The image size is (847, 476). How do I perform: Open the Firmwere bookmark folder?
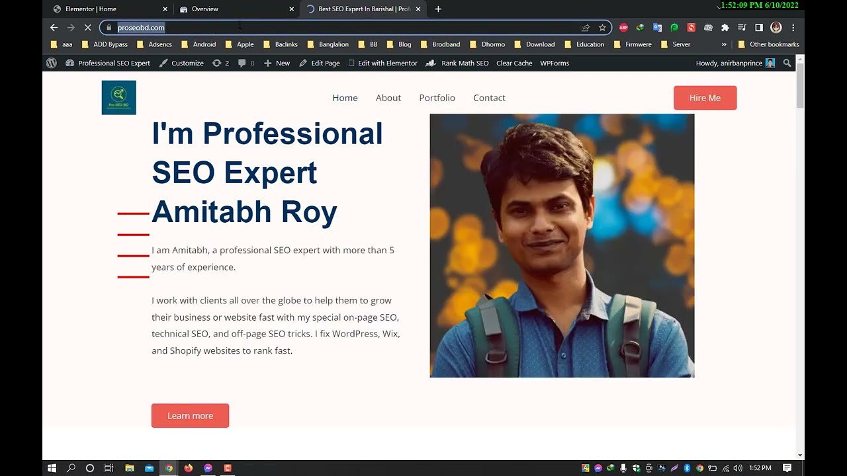pyautogui.click(x=633, y=44)
